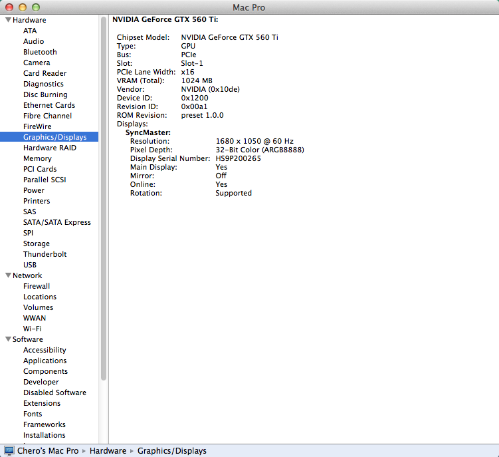This screenshot has width=499, height=457.
Task: Select Fonts in the sidebar
Action: coord(33,414)
